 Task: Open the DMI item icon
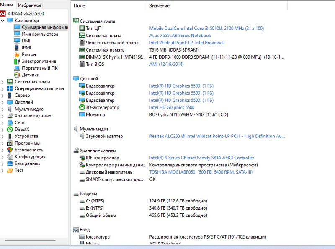tap(17, 41)
